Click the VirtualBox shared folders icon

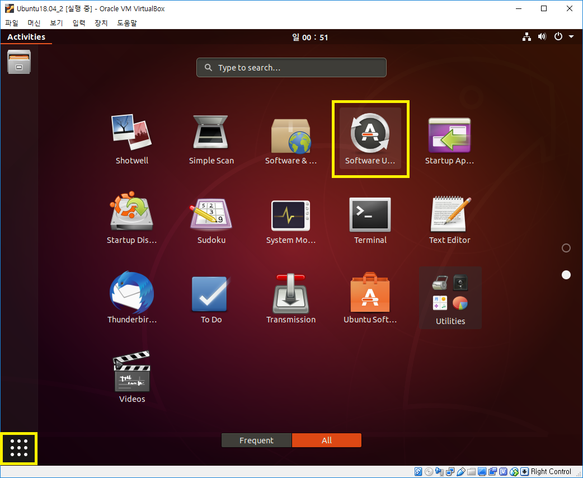tap(472, 472)
